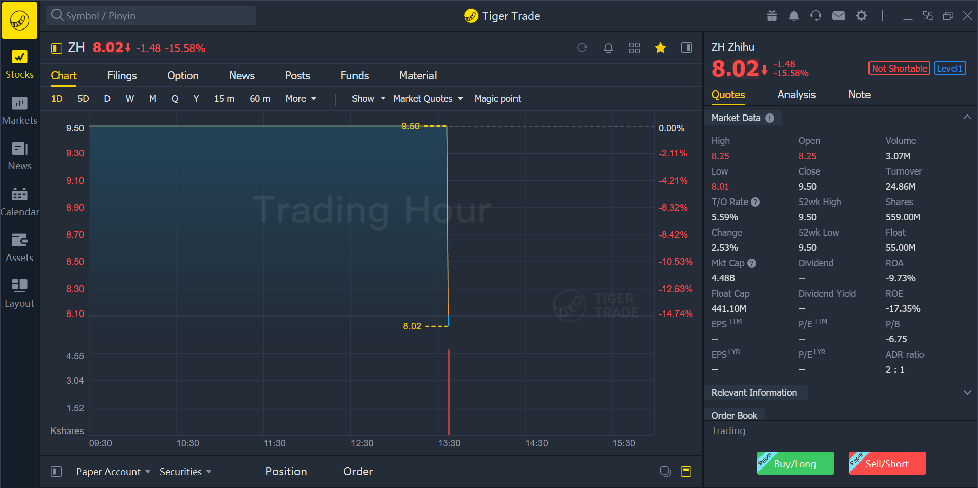Select the 5D timeframe
Viewport: 978px width, 488px height.
coord(83,99)
